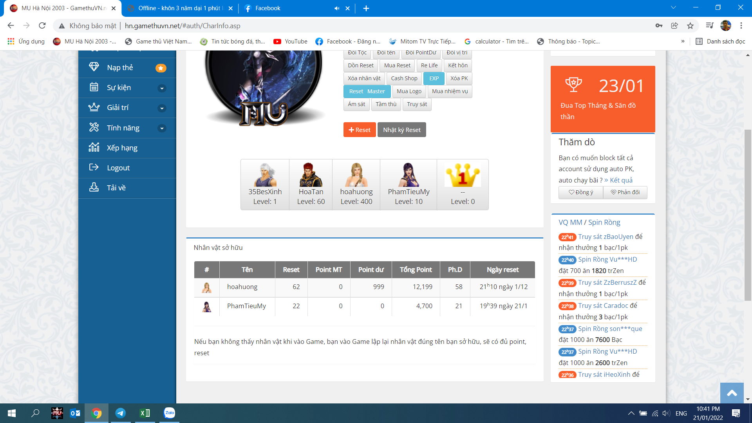Expand the Tính năng sidebar menu
The height and width of the screenshot is (423, 752).
click(x=162, y=128)
